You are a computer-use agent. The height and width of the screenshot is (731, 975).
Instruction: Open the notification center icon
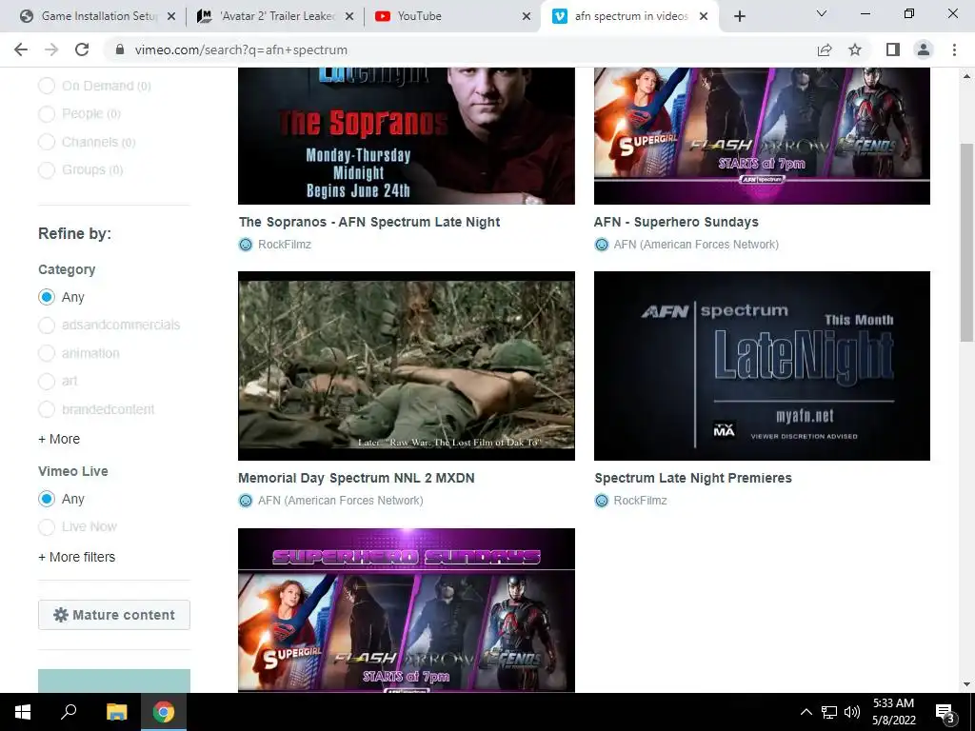(x=945, y=712)
